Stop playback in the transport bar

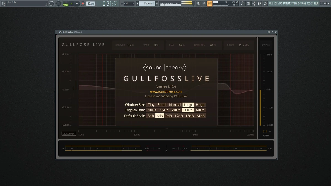tap(77, 4)
